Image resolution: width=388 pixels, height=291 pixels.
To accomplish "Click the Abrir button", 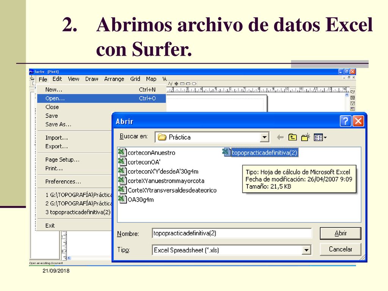I will 341,233.
